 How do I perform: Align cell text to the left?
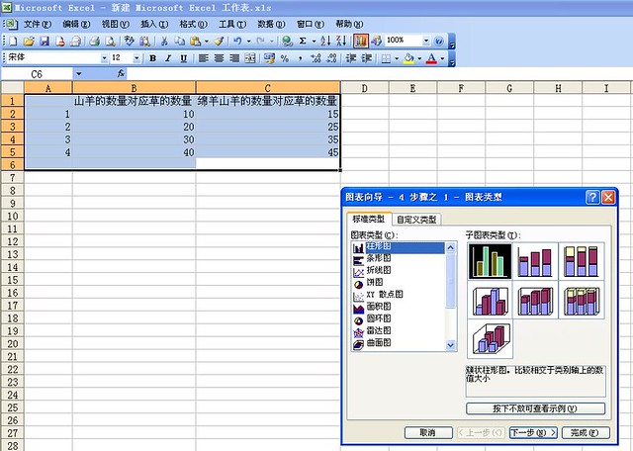tap(203, 58)
